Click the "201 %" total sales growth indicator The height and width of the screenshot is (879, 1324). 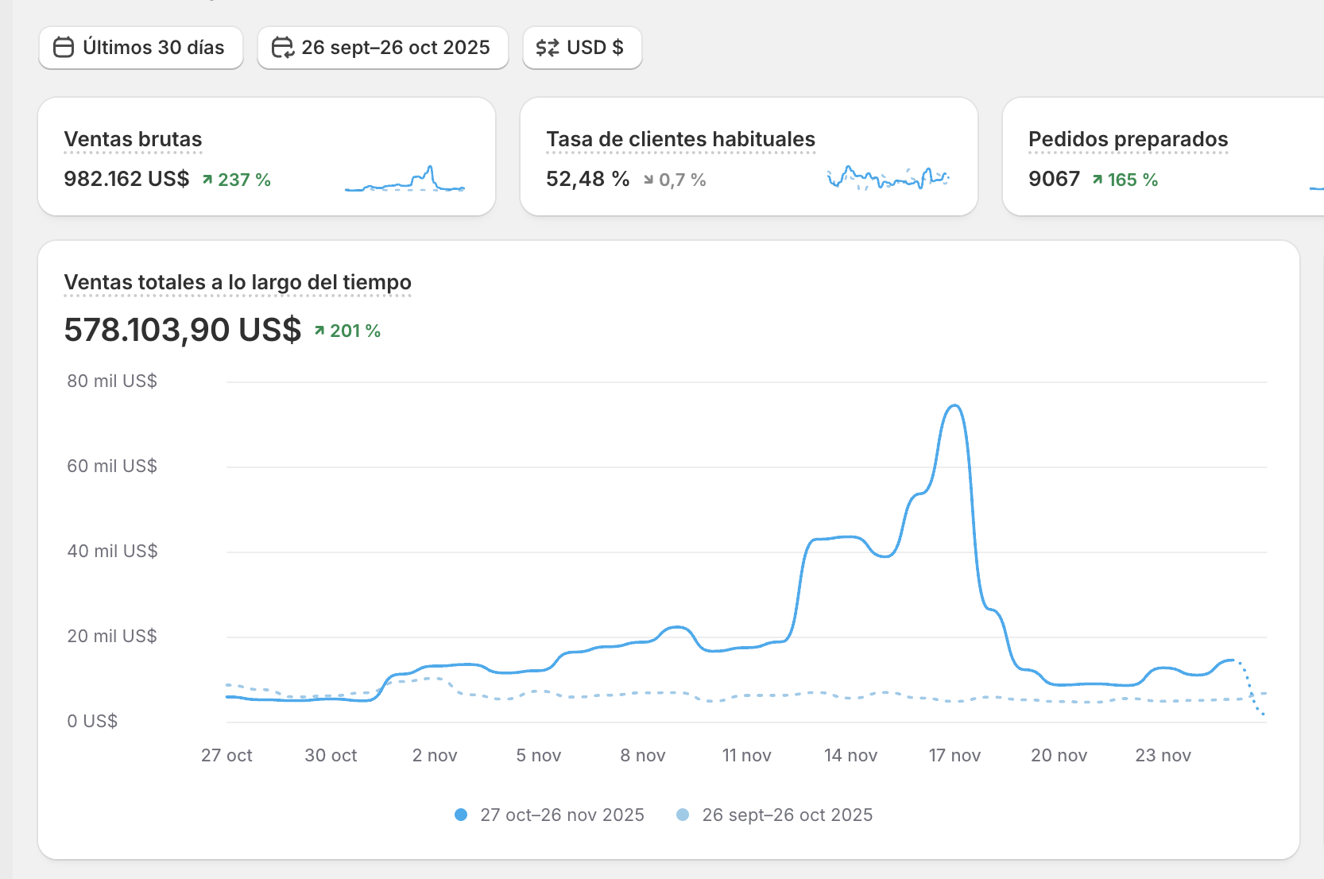coord(347,331)
